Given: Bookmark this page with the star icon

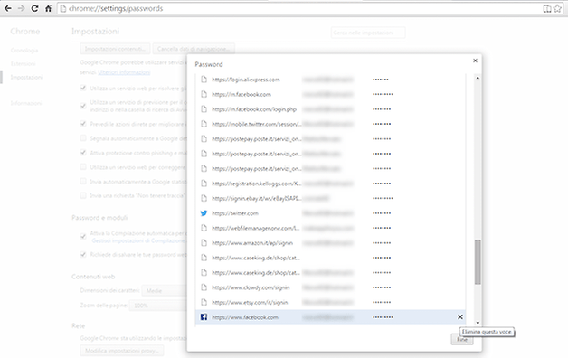Looking at the screenshot, I should 557,9.
